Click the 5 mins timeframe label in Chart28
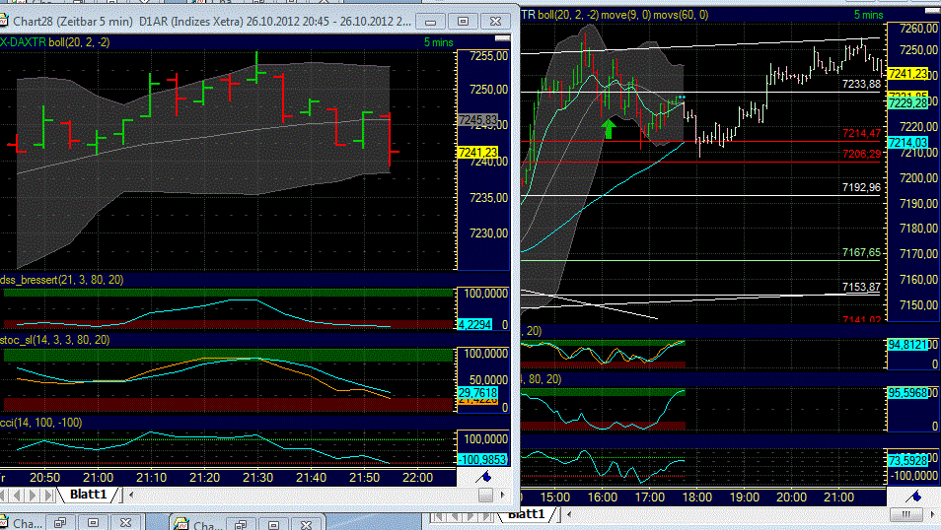This screenshot has height=530, width=941. click(x=439, y=42)
